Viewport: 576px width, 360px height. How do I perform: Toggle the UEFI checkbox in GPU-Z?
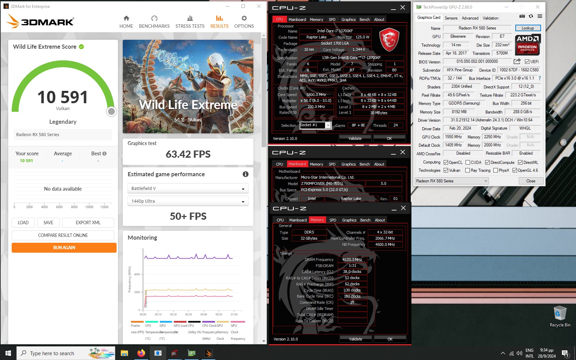(x=527, y=62)
